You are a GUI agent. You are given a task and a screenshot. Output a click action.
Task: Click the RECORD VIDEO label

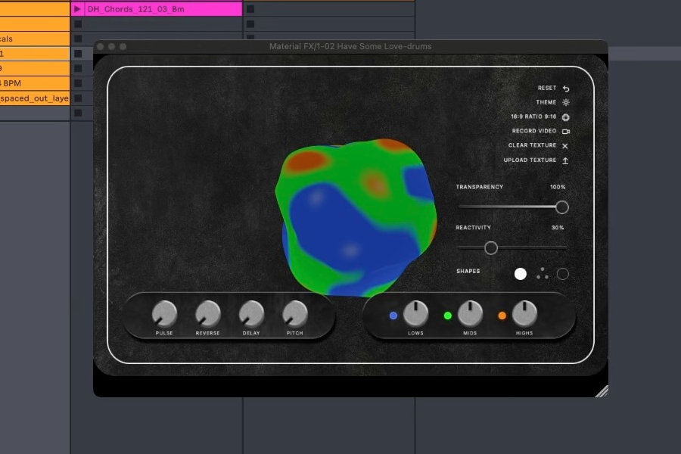[533, 131]
